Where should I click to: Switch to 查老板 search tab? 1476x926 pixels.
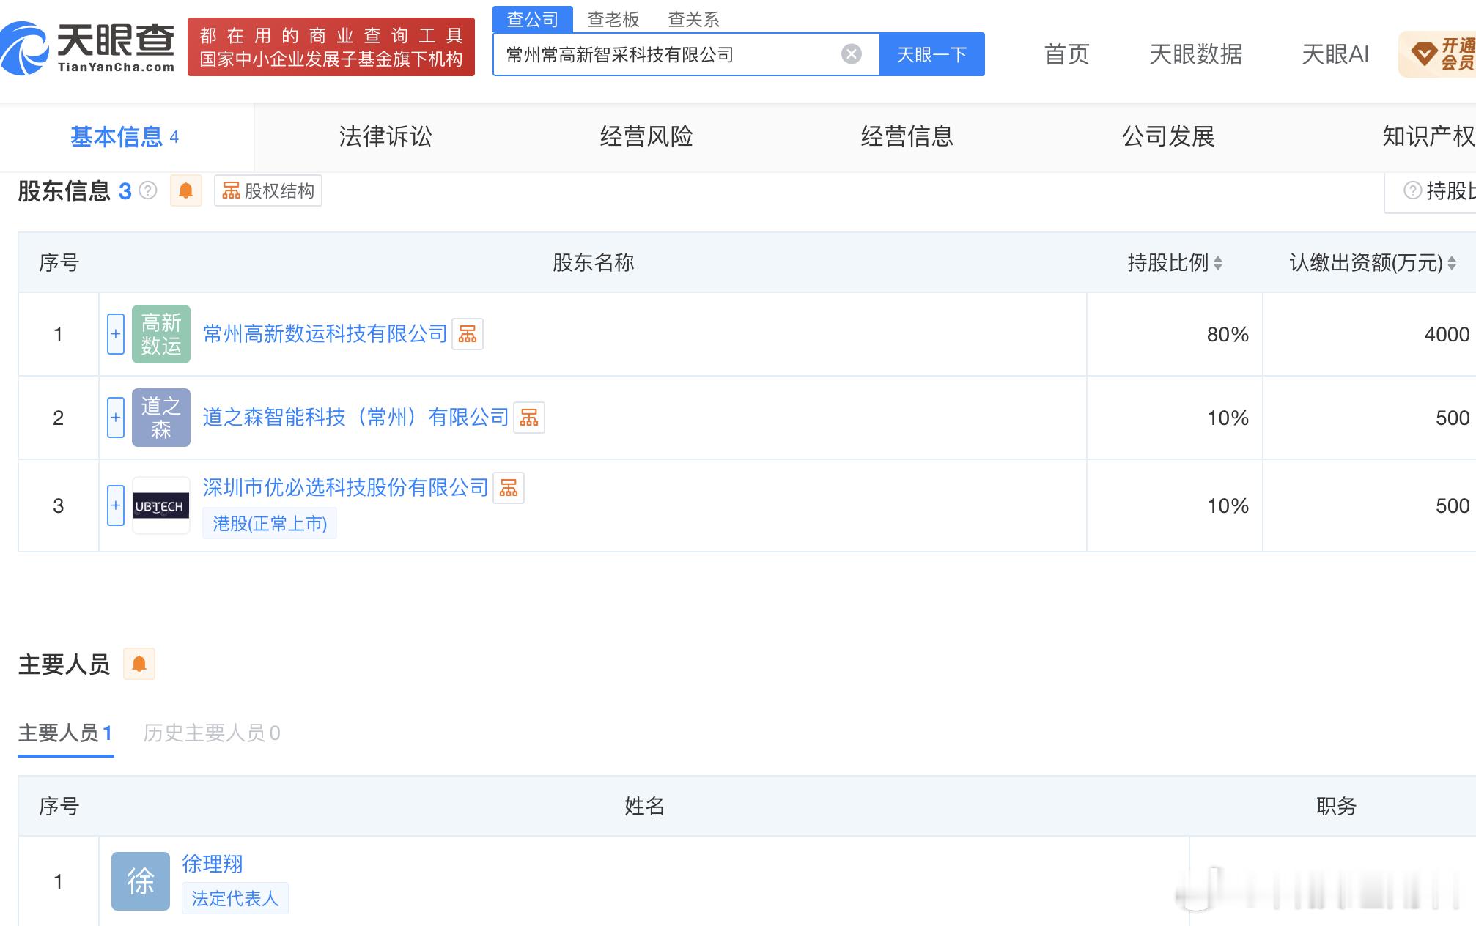613,20
